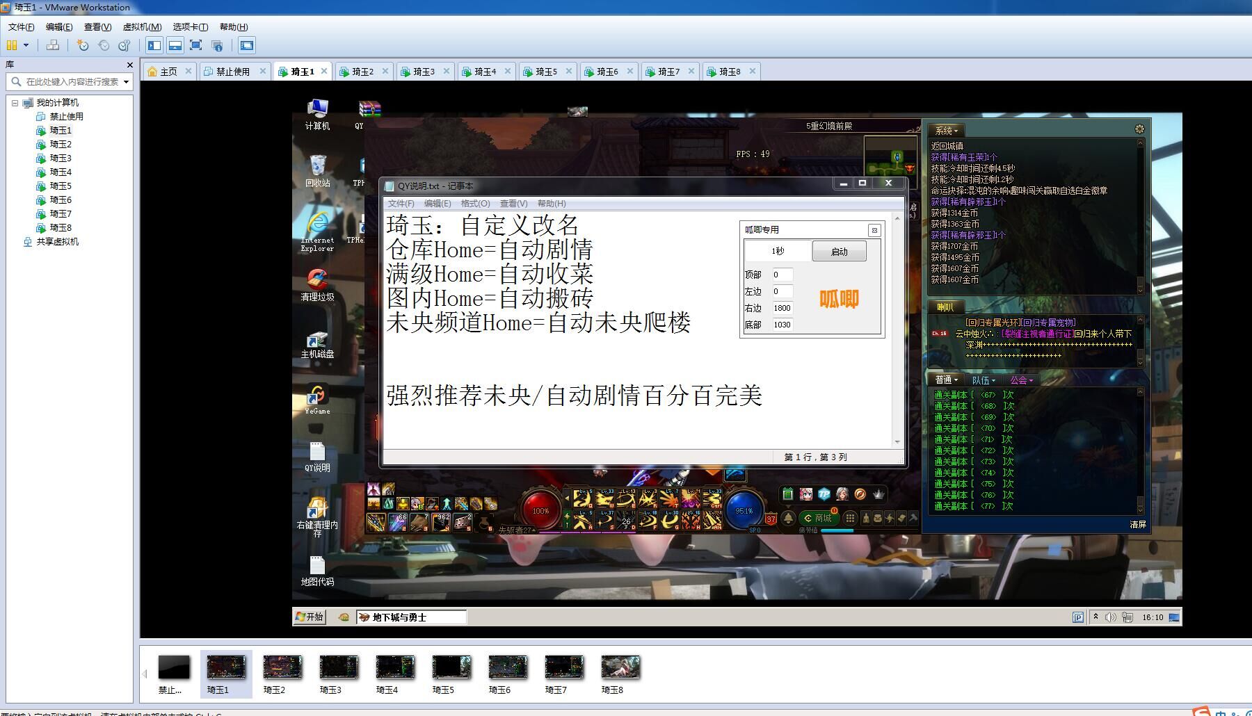Open the 清理垃圾 desktop icon
1252x716 pixels.
(317, 285)
